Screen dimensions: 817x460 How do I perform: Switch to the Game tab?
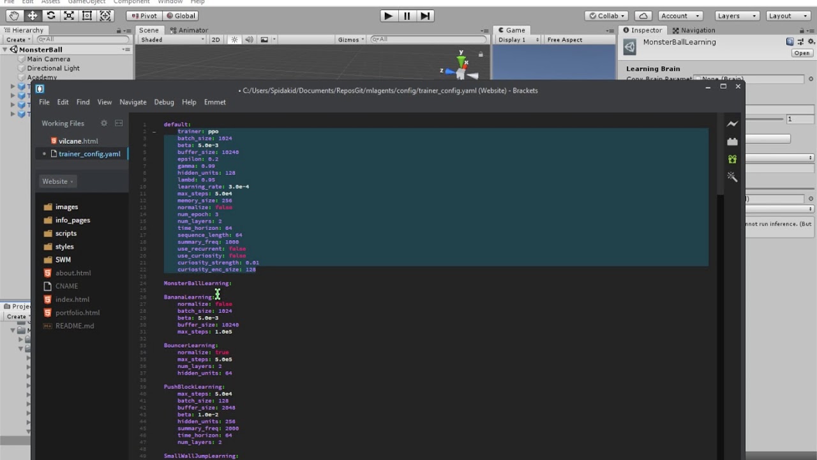512,30
